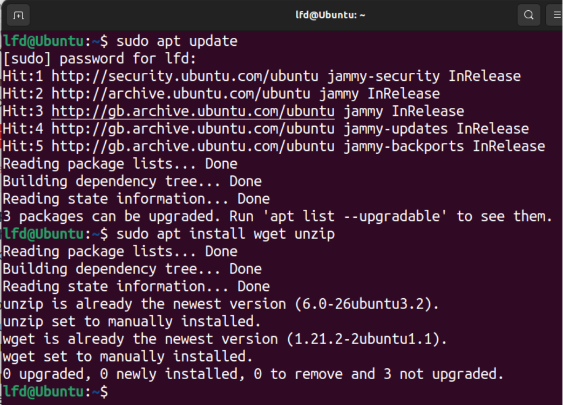Click the terminal search magnifier icon
Image resolution: width=563 pixels, height=405 pixels.
coord(528,15)
